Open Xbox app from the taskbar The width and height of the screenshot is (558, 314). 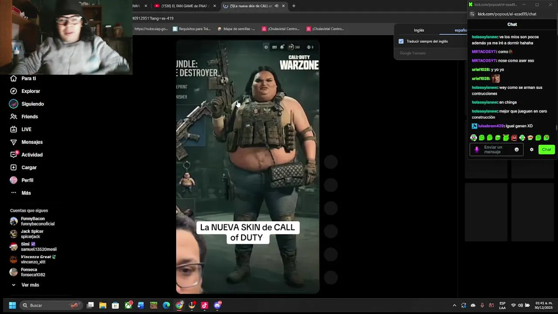tap(129, 305)
